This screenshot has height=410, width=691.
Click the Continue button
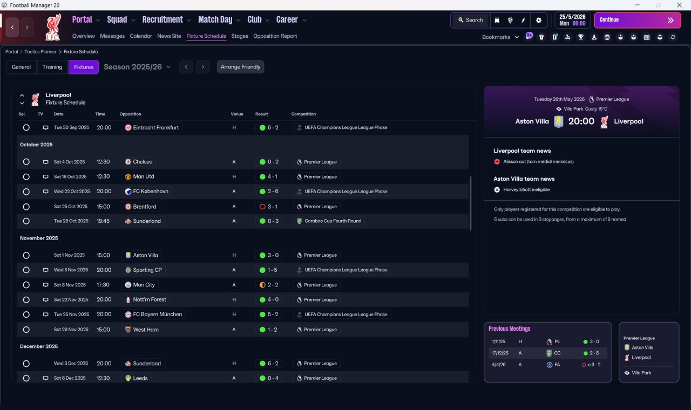638,20
